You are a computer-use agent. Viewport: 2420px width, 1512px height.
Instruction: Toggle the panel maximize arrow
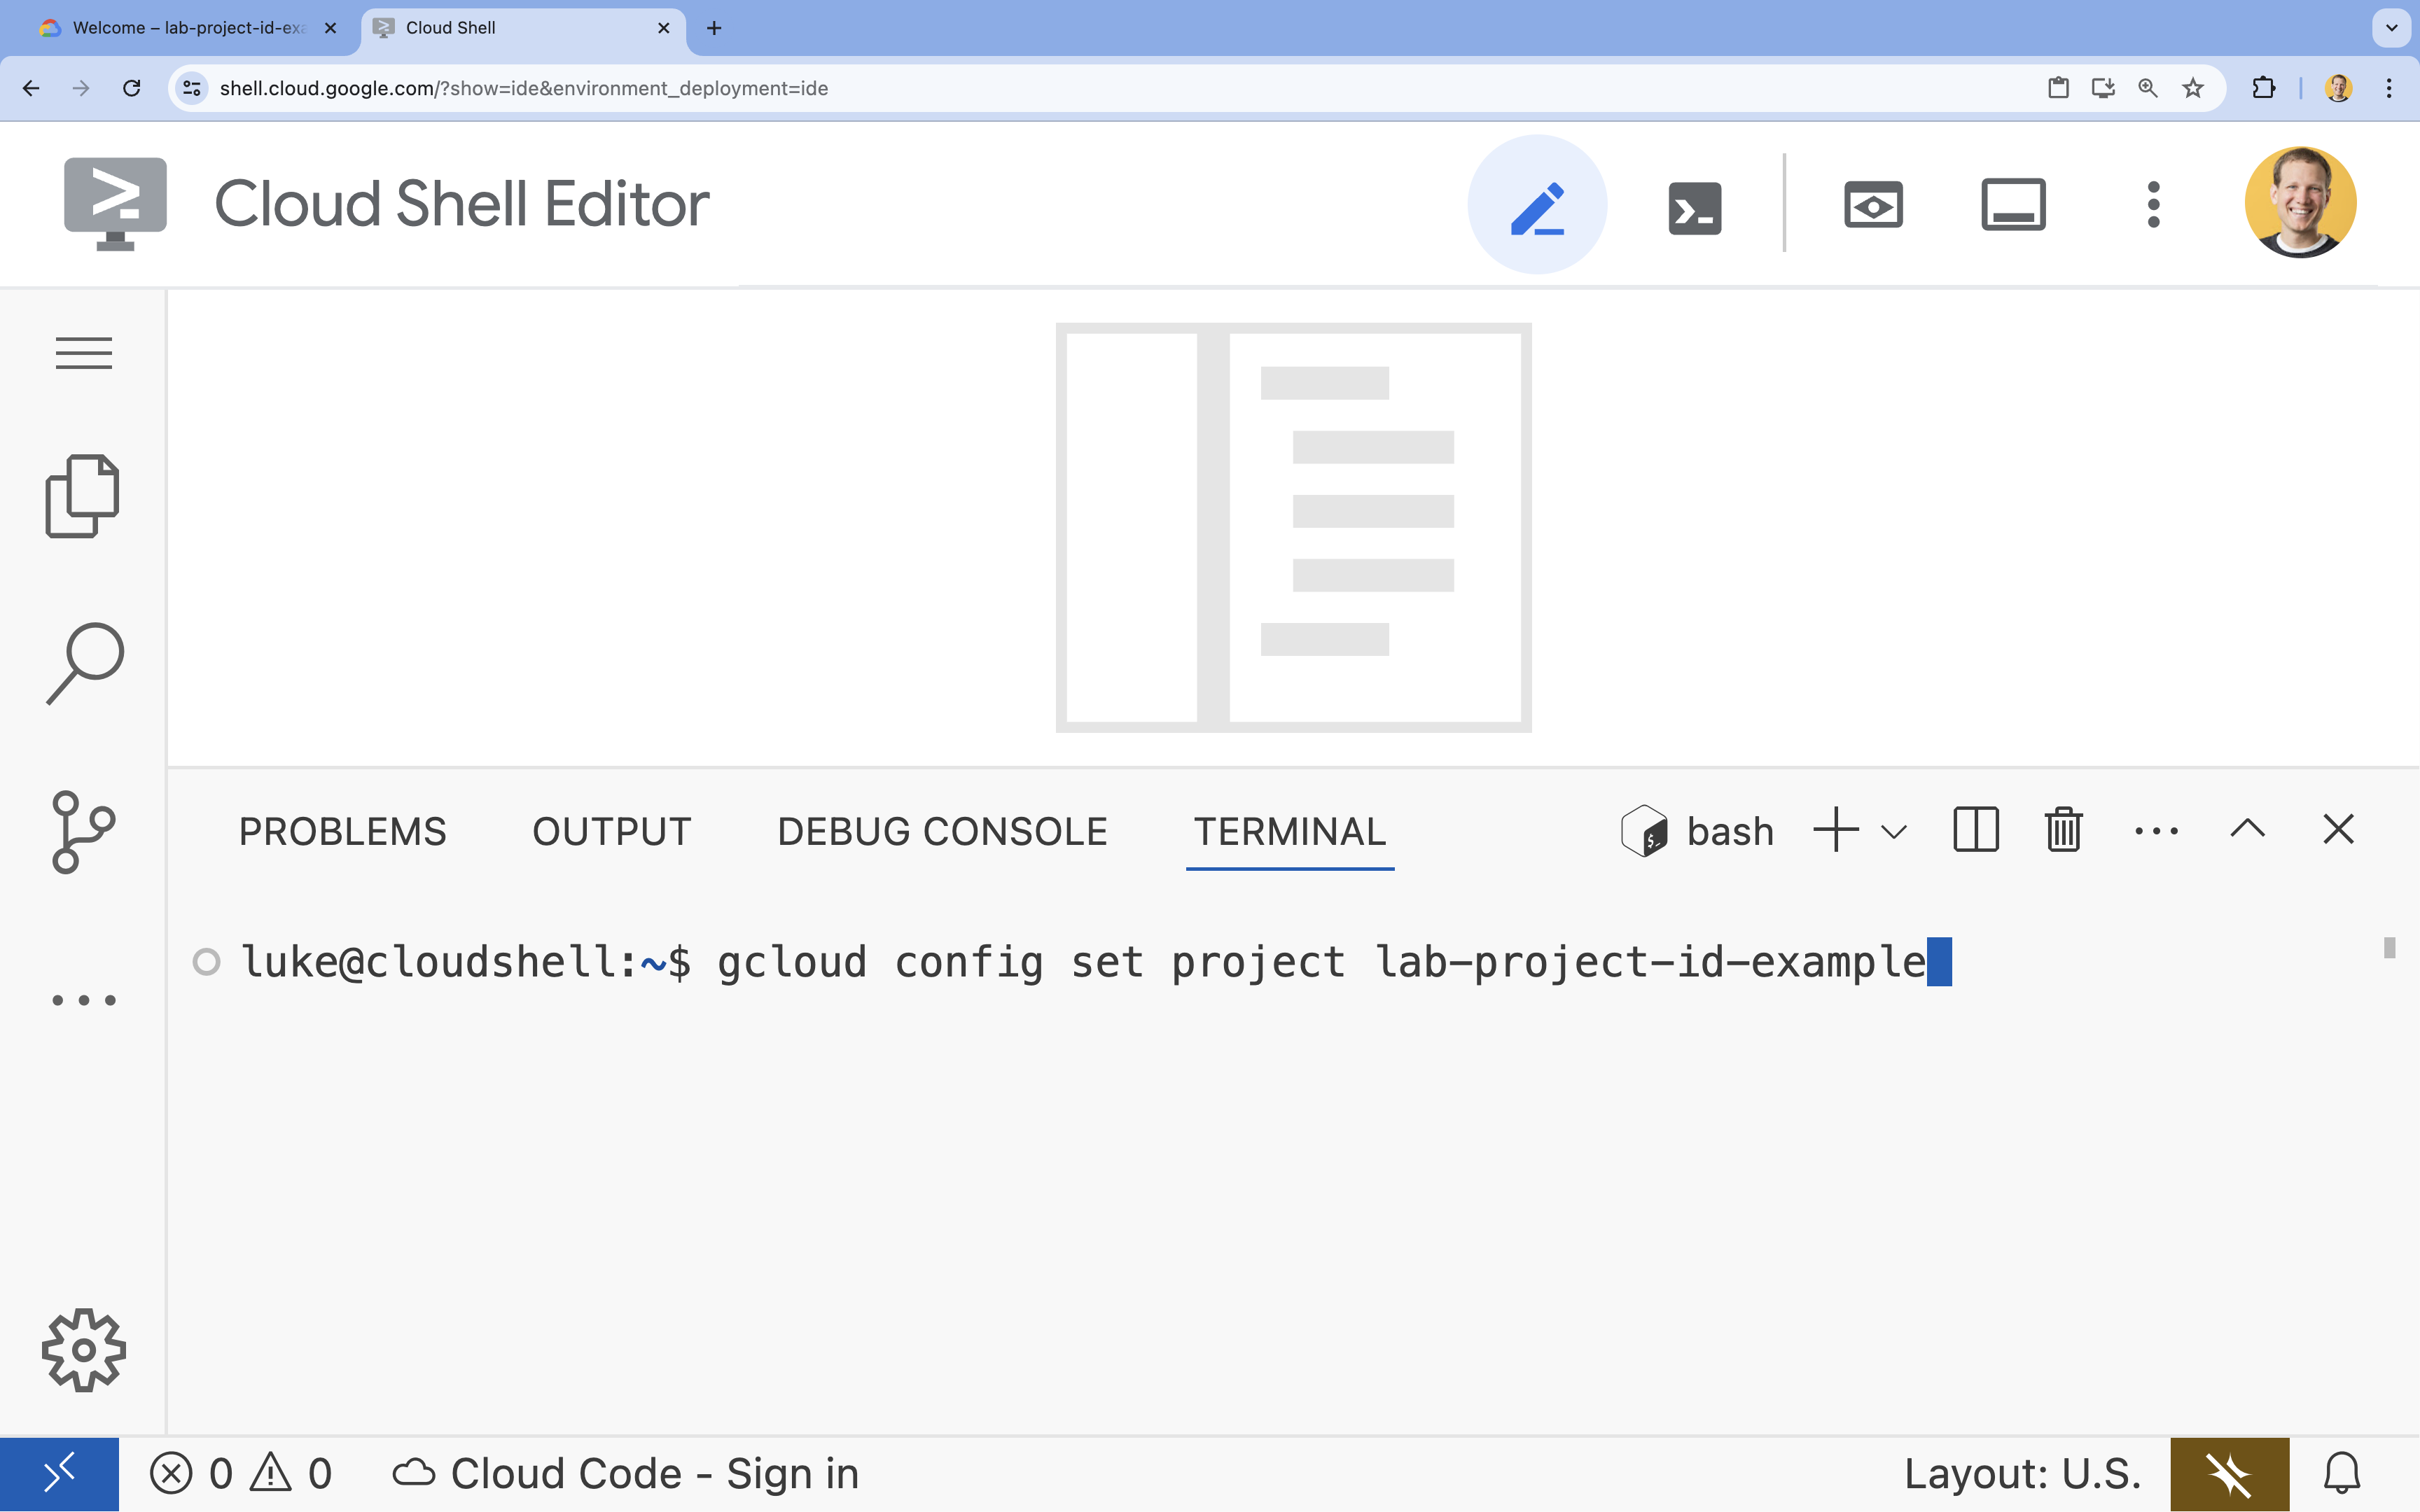[2248, 829]
